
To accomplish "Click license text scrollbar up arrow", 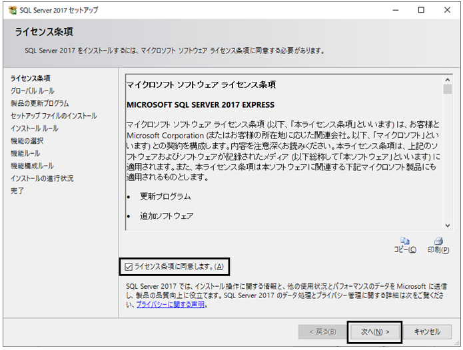I will point(448,80).
